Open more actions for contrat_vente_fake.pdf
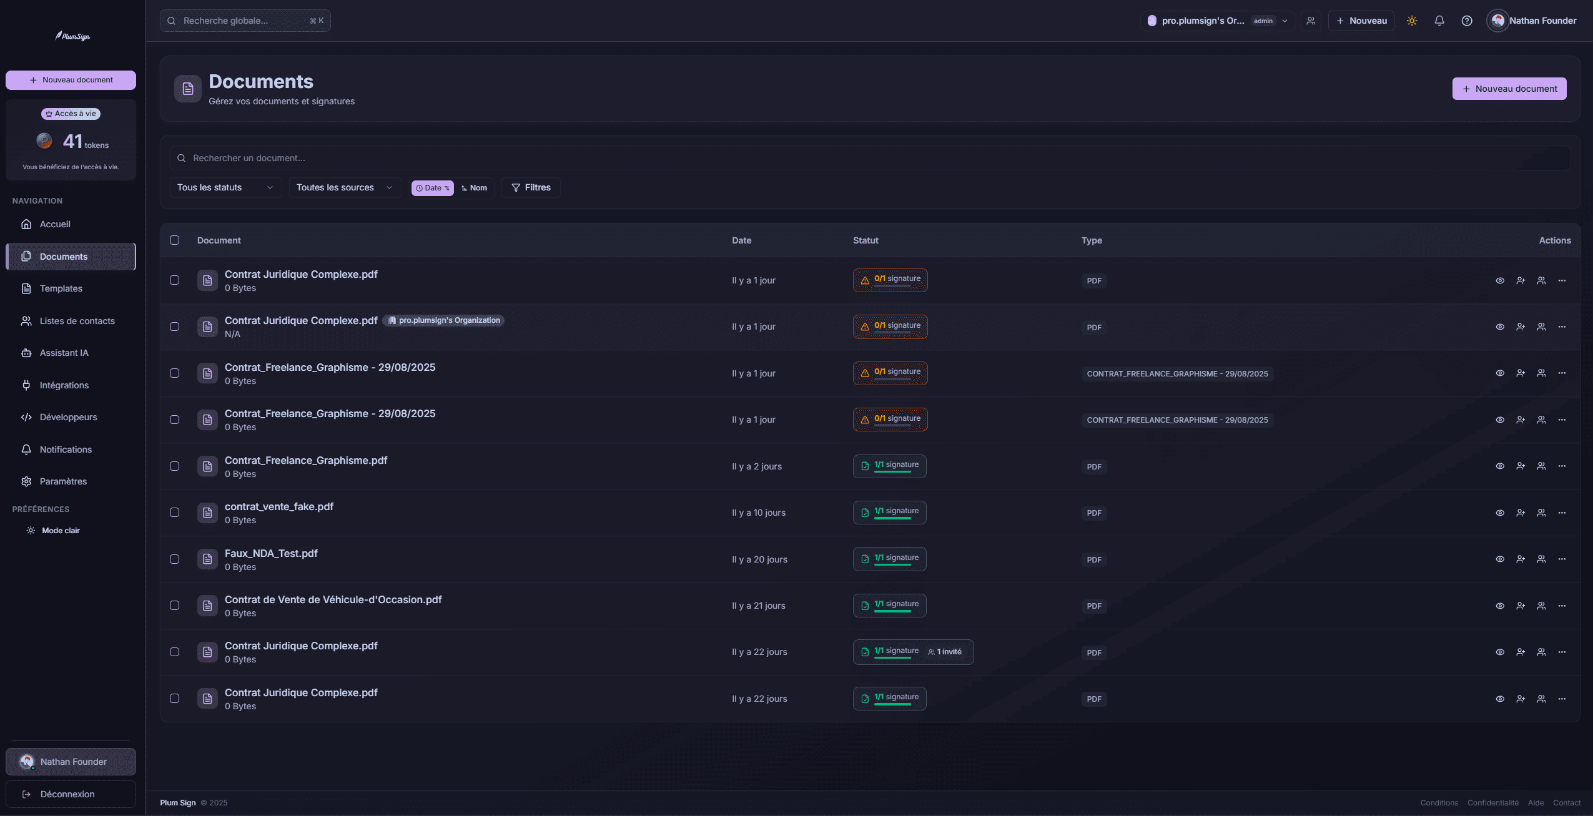 1562,513
